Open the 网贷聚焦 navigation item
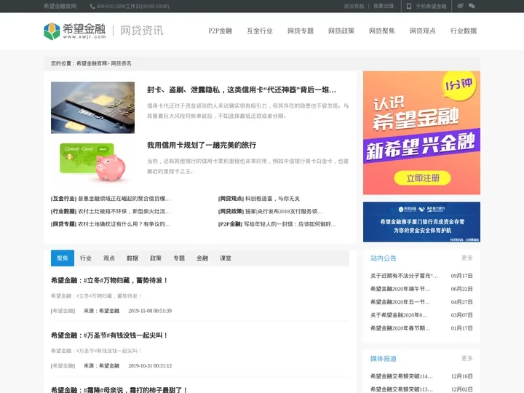 click(x=382, y=31)
